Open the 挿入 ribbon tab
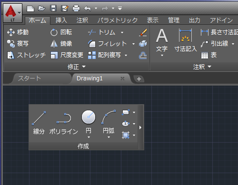 coord(61,20)
